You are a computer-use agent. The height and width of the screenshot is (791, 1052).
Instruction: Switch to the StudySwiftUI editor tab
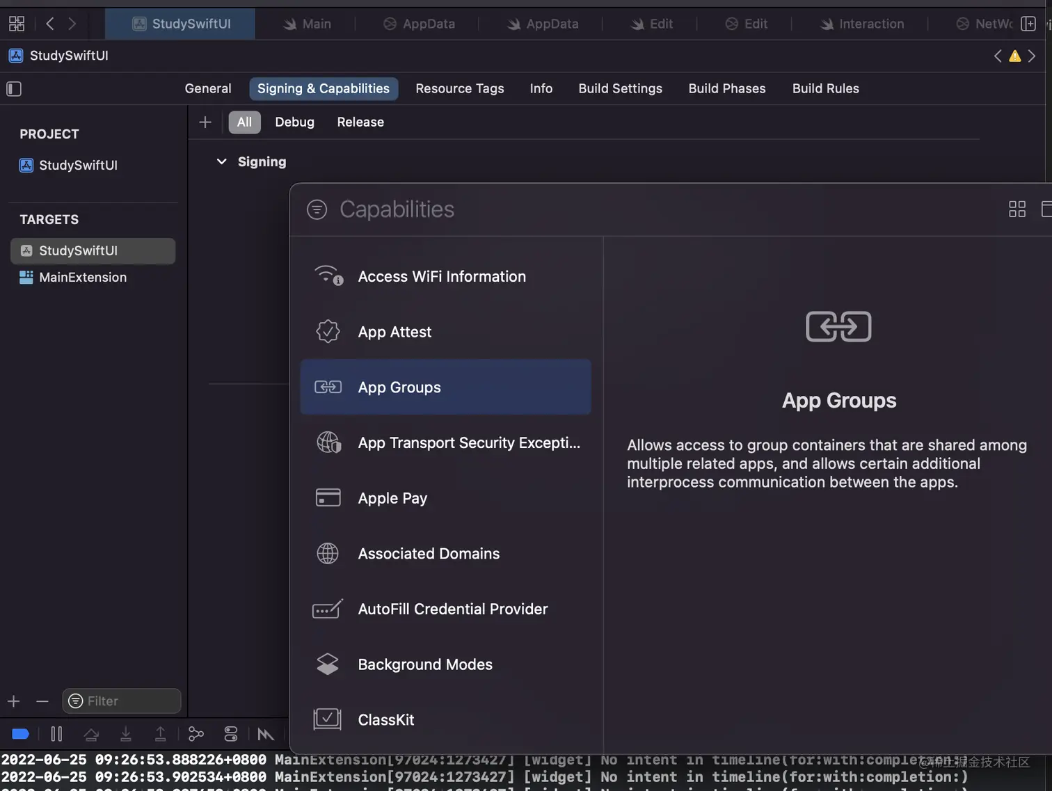coord(181,24)
